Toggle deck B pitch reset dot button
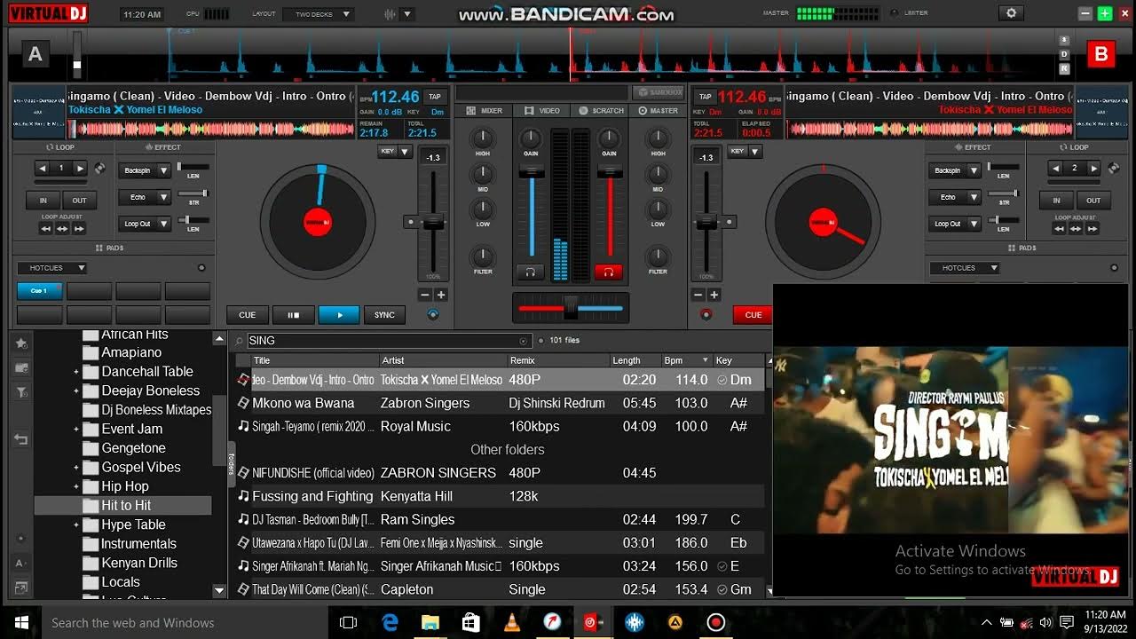Screen dimensions: 1136x639 click(730, 221)
